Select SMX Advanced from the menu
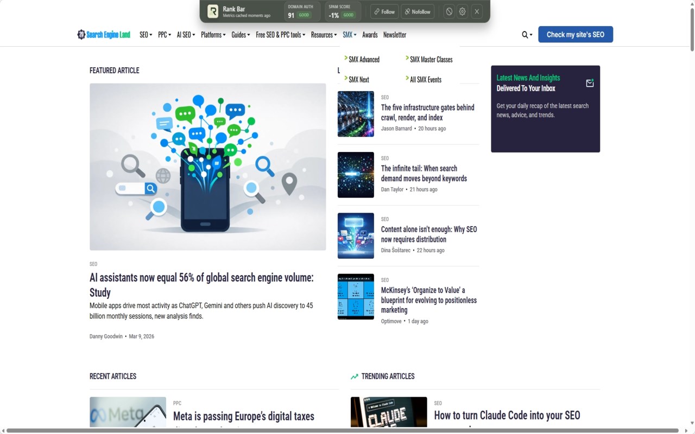This screenshot has height=434, width=695. click(364, 60)
